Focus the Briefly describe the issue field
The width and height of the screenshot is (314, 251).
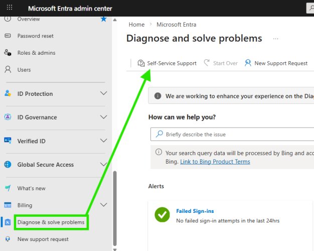click(x=232, y=134)
